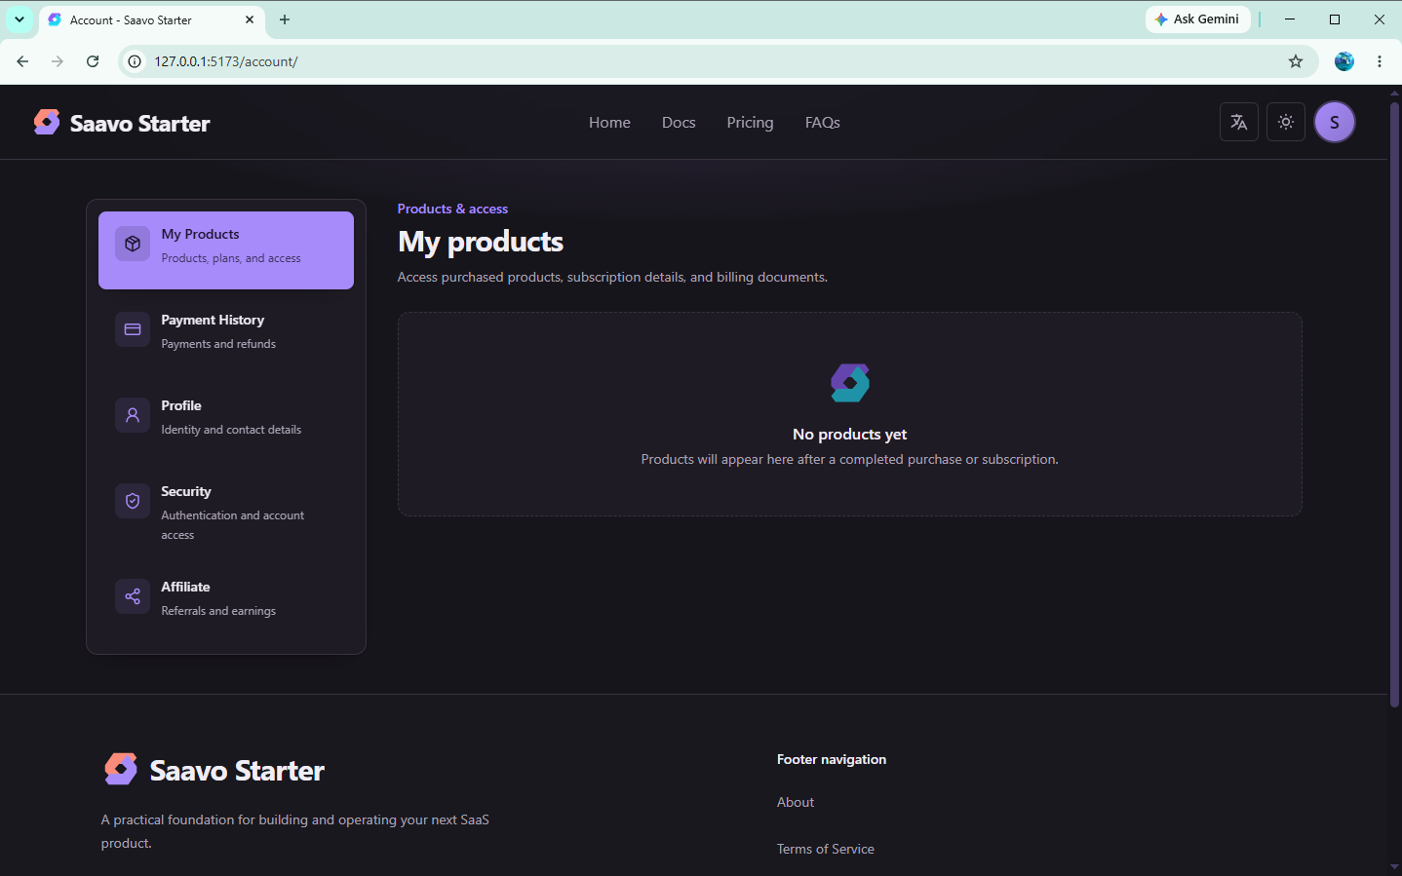
Task: Click the 'Footer navigation' heading
Action: (832, 759)
